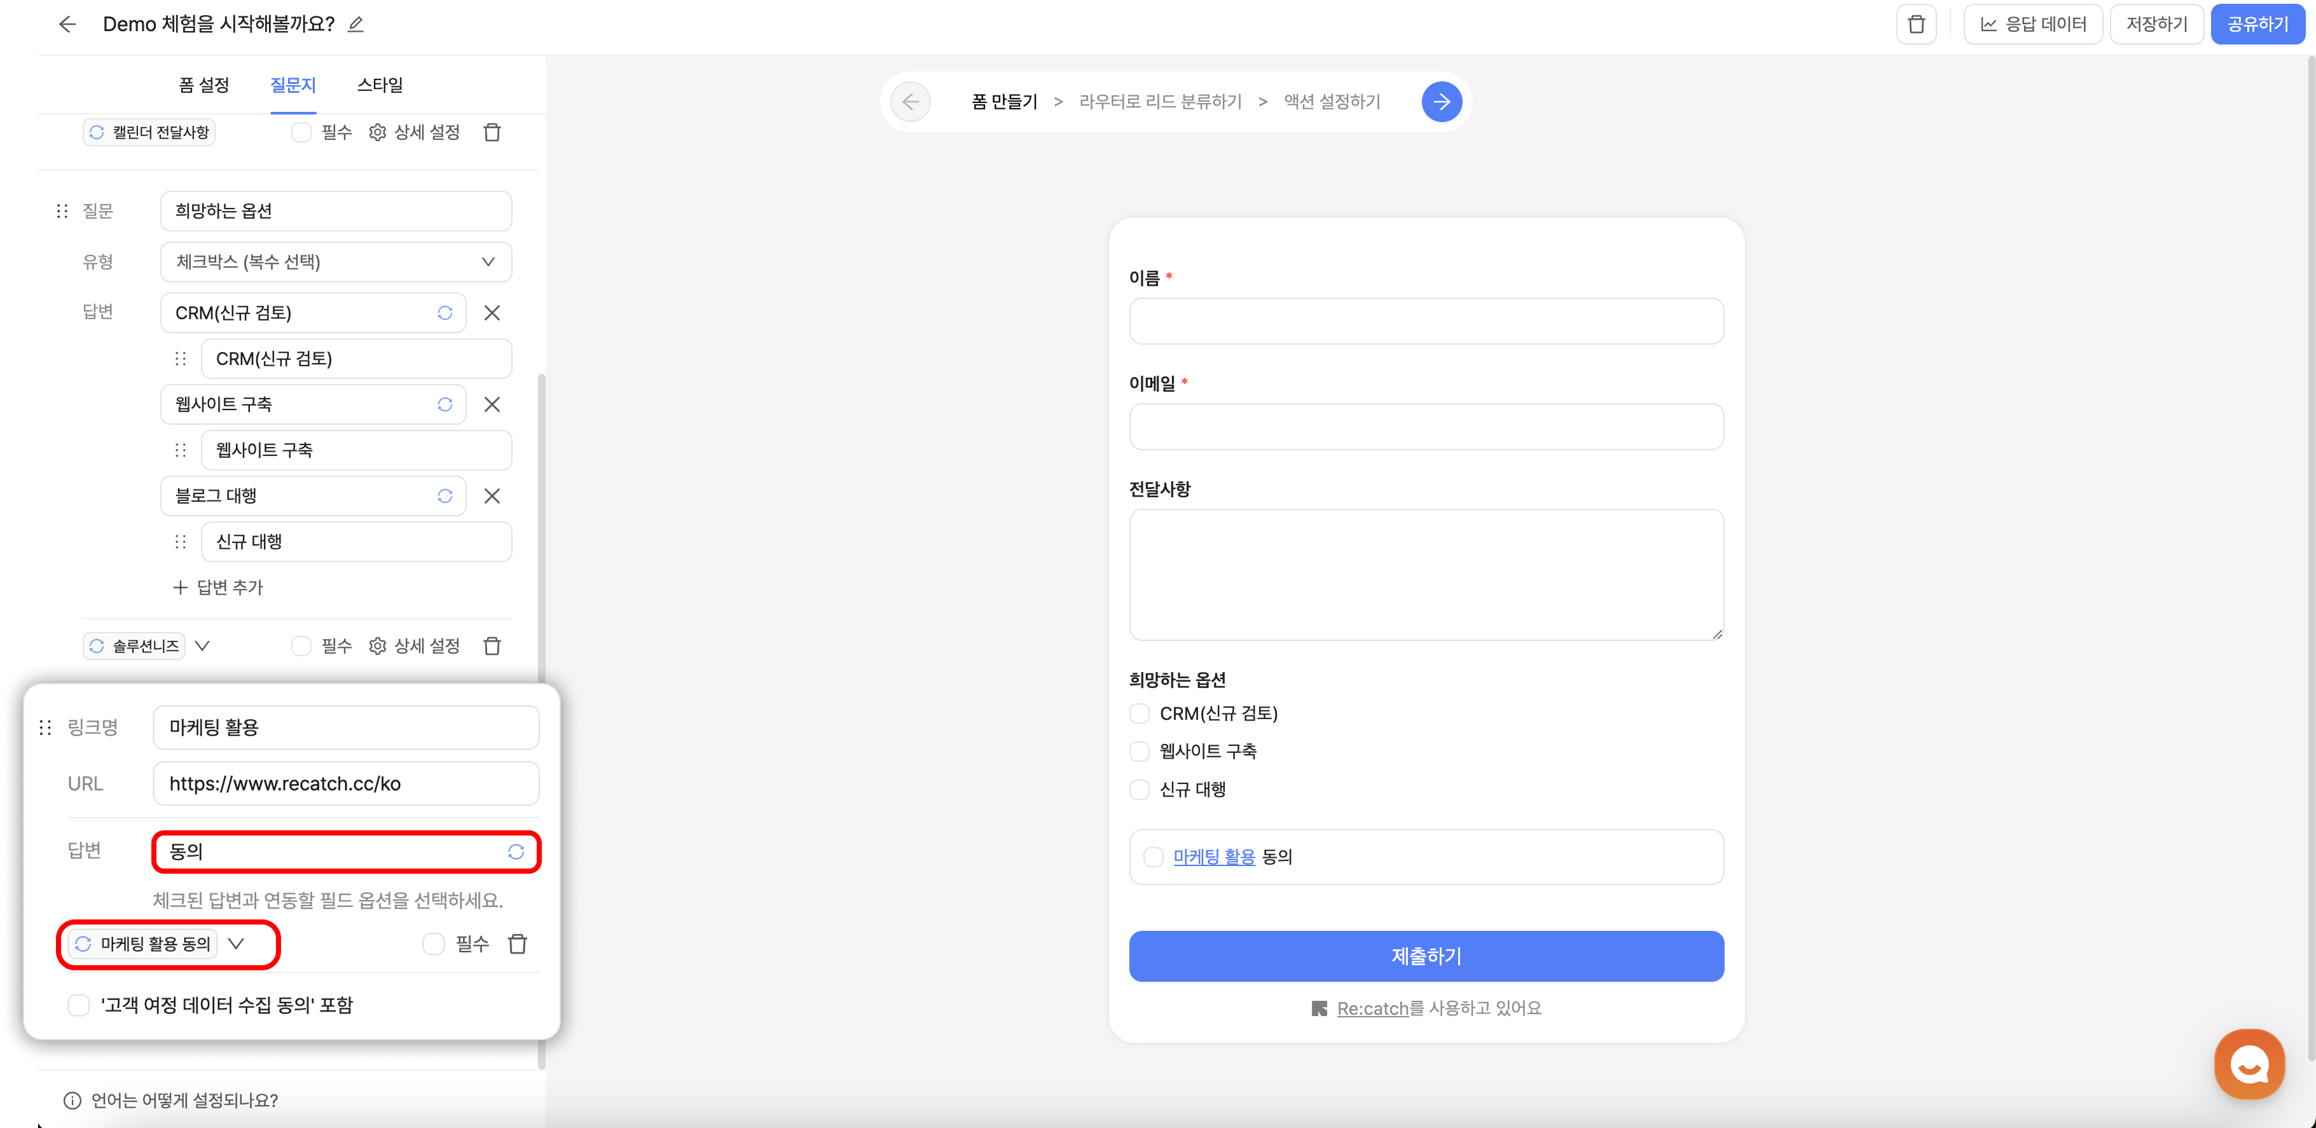Click sync icon in CRM(신규 검토) answer field
The height and width of the screenshot is (1128, 2316).
tap(444, 313)
